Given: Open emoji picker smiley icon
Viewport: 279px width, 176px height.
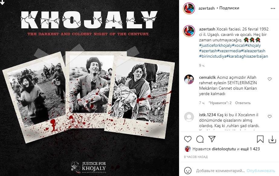Looking at the screenshot, I should [x=188, y=171].
